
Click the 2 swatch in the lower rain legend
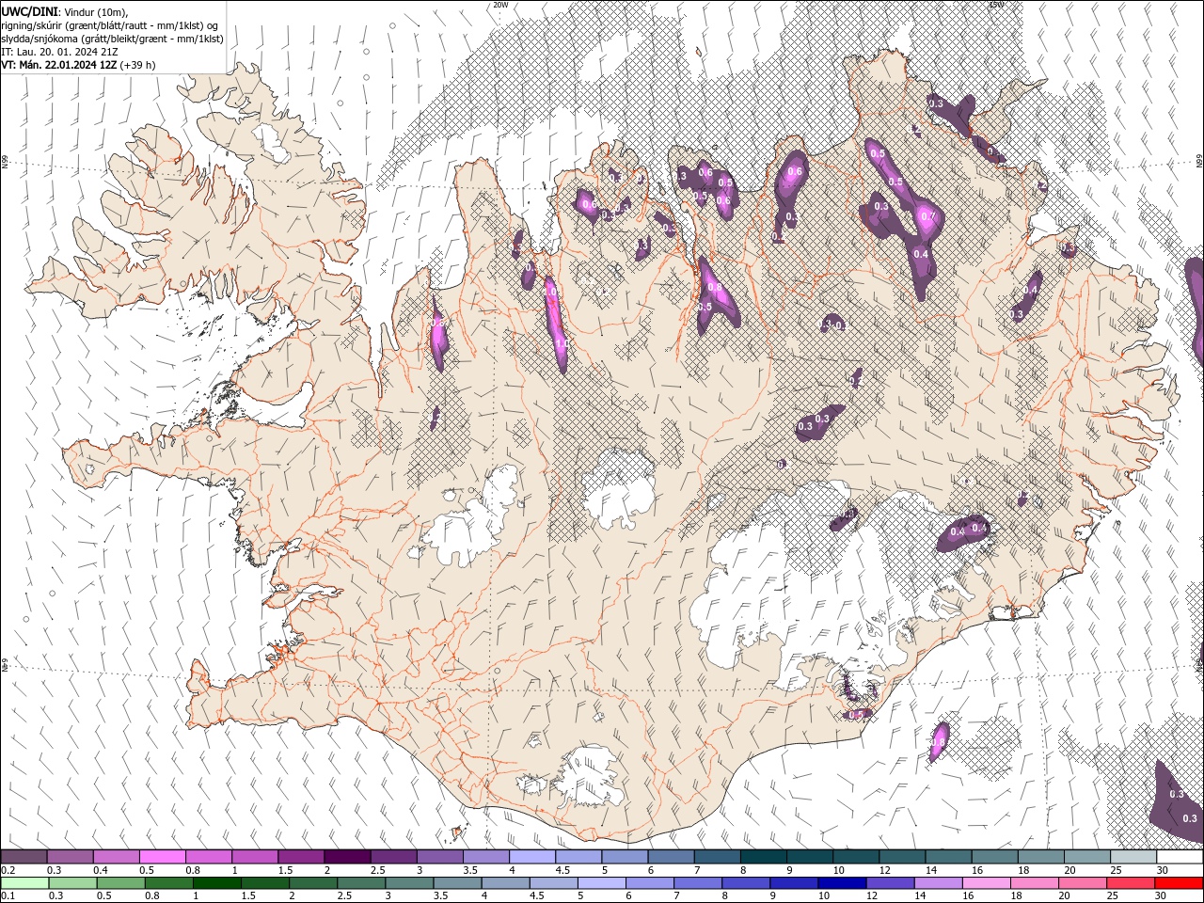[x=312, y=883]
